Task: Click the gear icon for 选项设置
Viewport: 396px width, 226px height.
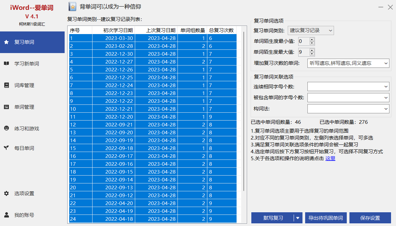Action: pos(6,193)
